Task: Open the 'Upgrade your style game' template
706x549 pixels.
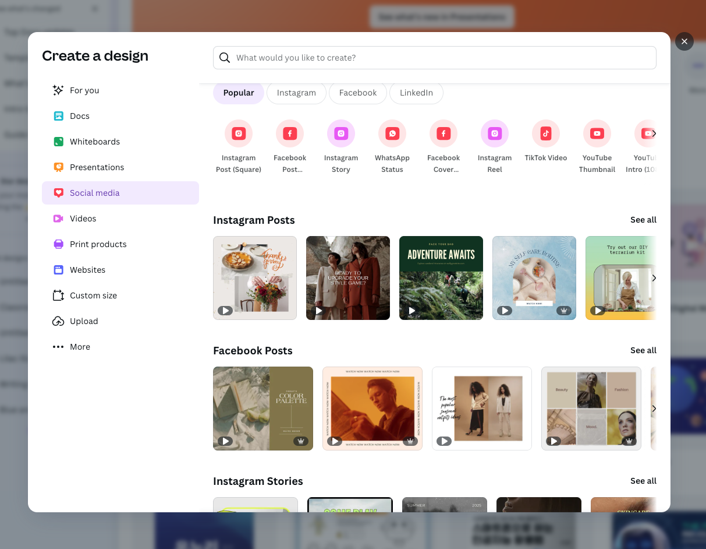Action: pyautogui.click(x=348, y=278)
